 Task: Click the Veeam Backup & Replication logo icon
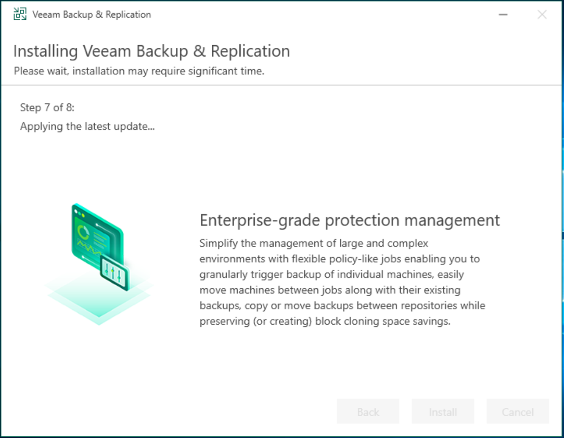(19, 14)
